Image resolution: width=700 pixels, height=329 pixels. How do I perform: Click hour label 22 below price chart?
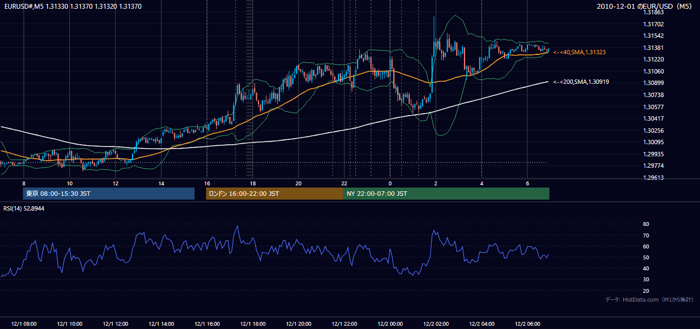(344, 183)
